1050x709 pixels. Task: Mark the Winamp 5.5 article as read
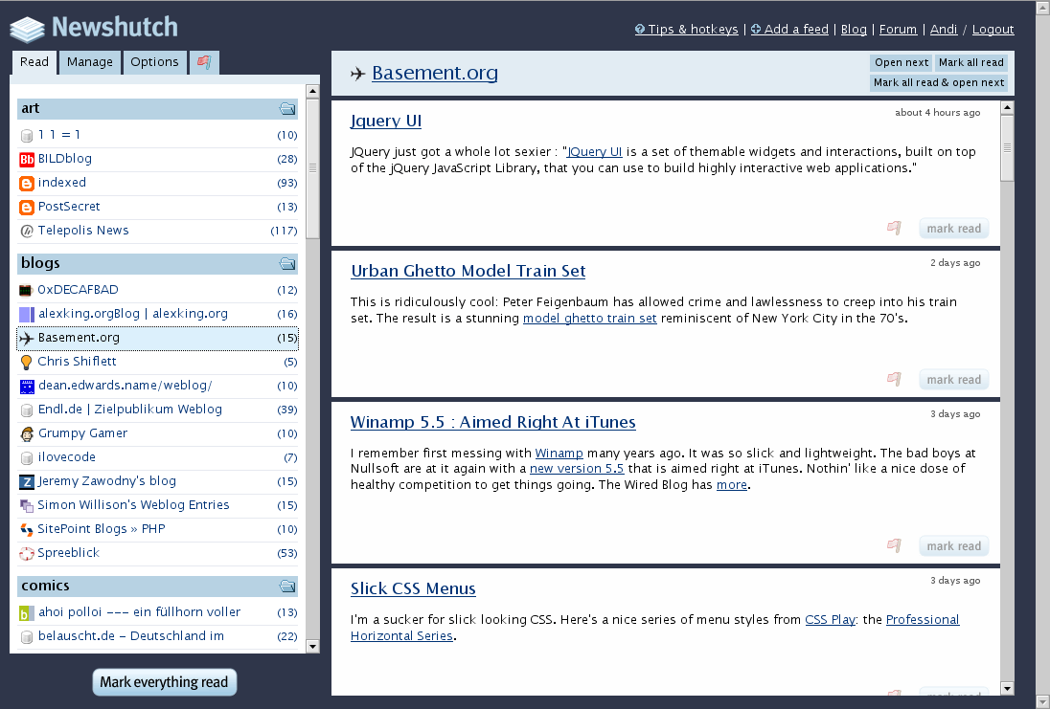coord(953,545)
